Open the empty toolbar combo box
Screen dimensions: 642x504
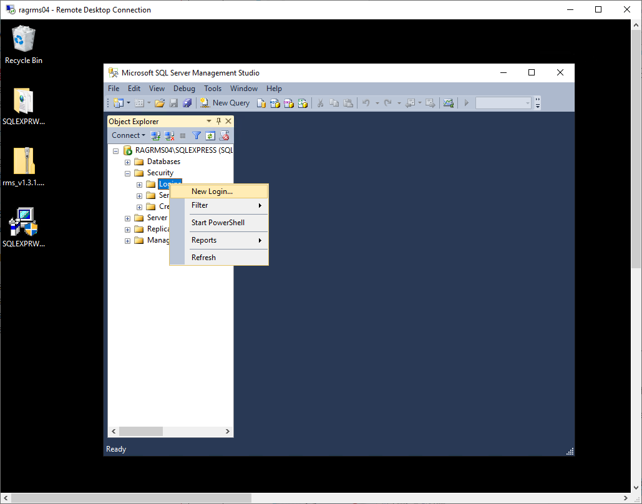coord(503,103)
